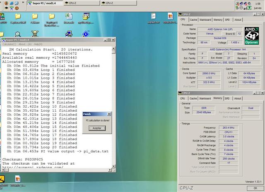The height and width of the screenshot is (192, 265).
Task: Open the Calculate menu in Super PI
Action: pyautogui.click(x=9, y=44)
